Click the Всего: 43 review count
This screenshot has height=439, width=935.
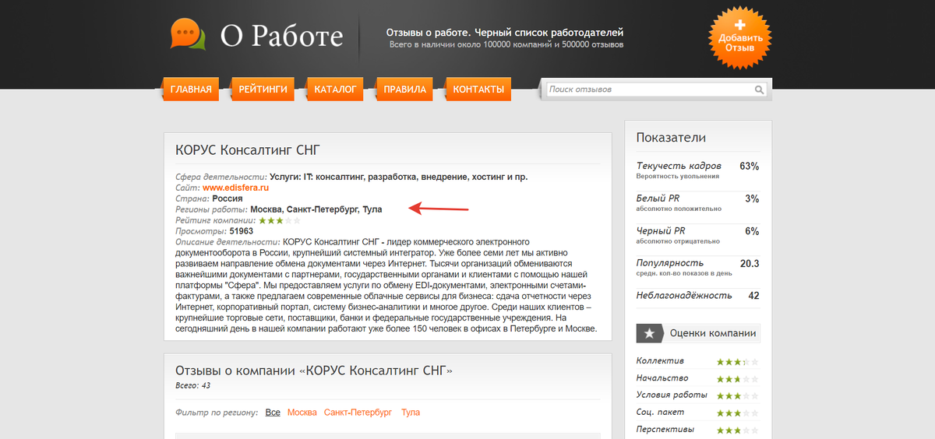193,385
